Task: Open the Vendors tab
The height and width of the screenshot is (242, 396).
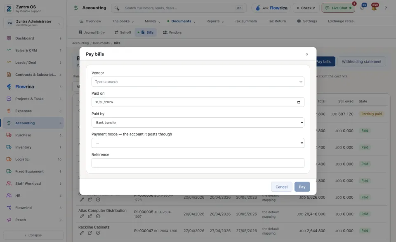Action: coord(172,33)
